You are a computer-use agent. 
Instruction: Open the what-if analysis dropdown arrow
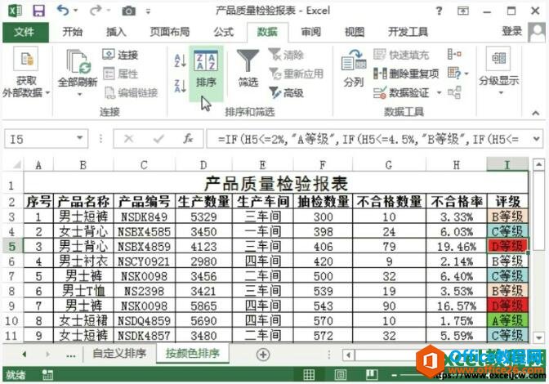(x=466, y=74)
